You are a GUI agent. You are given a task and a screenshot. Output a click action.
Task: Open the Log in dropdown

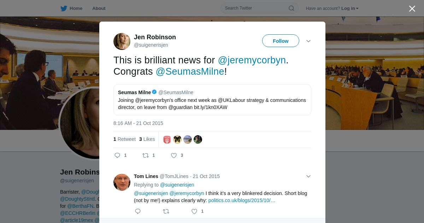[x=350, y=8]
